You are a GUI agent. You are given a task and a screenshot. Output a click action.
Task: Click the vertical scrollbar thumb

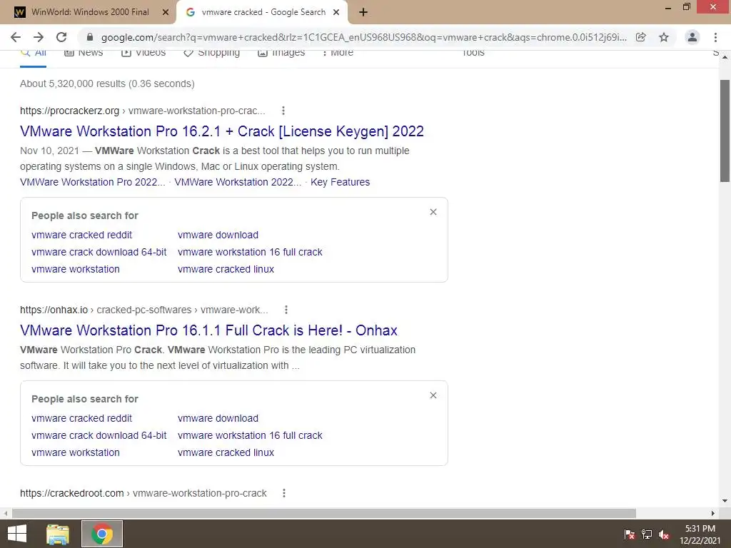point(725,131)
